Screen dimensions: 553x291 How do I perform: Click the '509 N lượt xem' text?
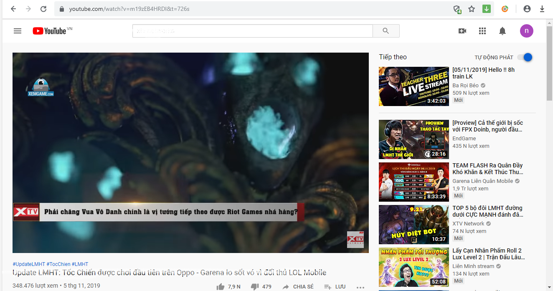click(x=471, y=93)
